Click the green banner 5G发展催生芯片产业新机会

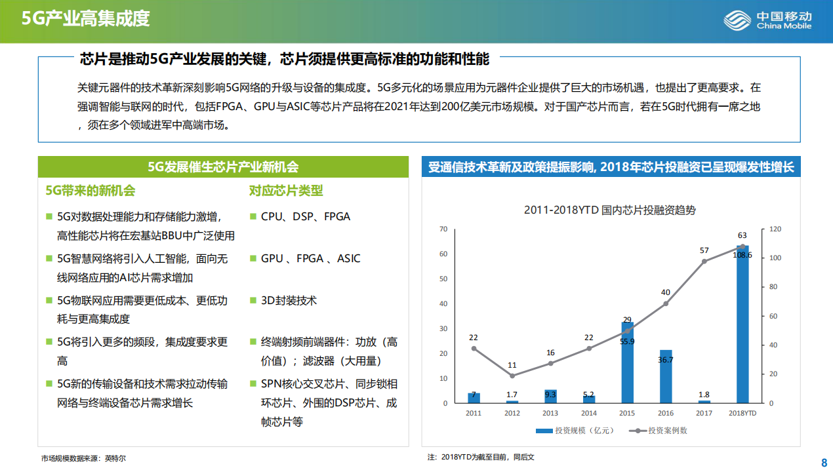pyautogui.click(x=224, y=167)
